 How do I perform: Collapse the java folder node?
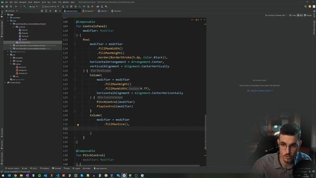pyautogui.click(x=8, y=21)
